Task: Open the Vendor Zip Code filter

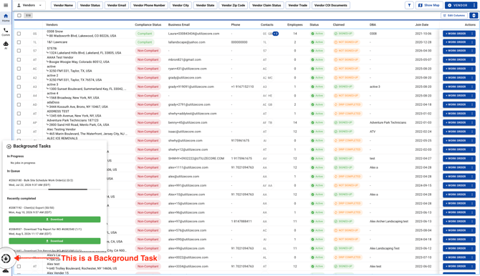Action: click(234, 5)
